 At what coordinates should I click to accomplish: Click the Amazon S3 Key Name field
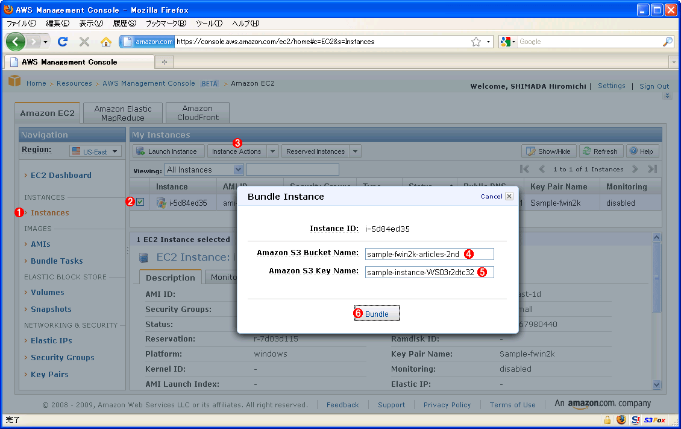(x=429, y=272)
